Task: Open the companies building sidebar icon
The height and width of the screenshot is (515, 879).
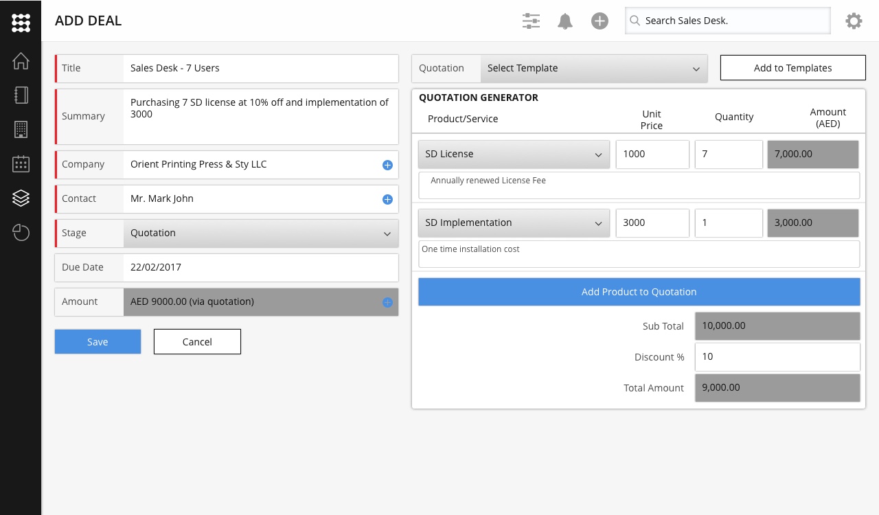Action: (21, 129)
